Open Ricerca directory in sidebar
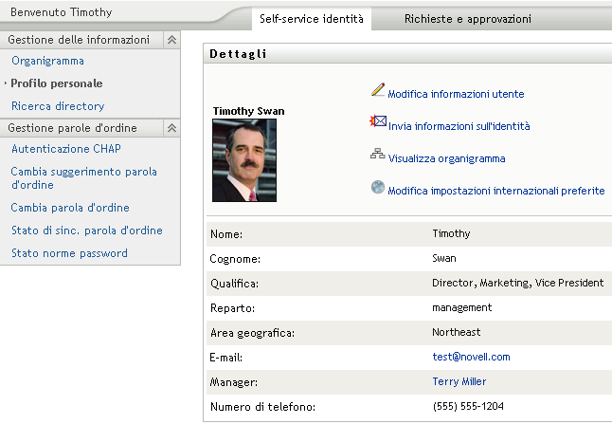 [x=58, y=106]
